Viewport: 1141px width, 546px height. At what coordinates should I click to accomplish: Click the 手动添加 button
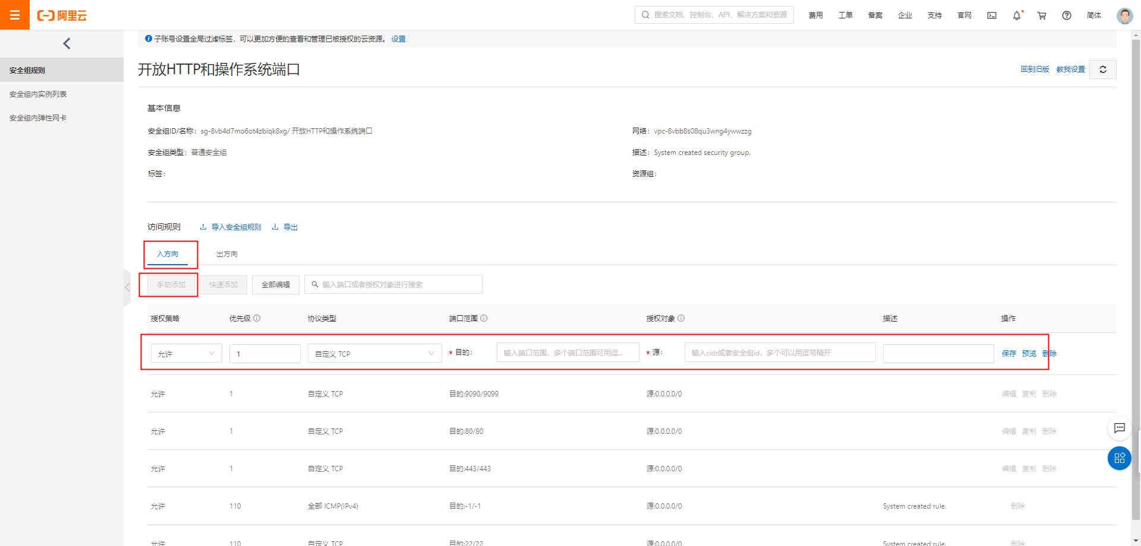click(171, 285)
